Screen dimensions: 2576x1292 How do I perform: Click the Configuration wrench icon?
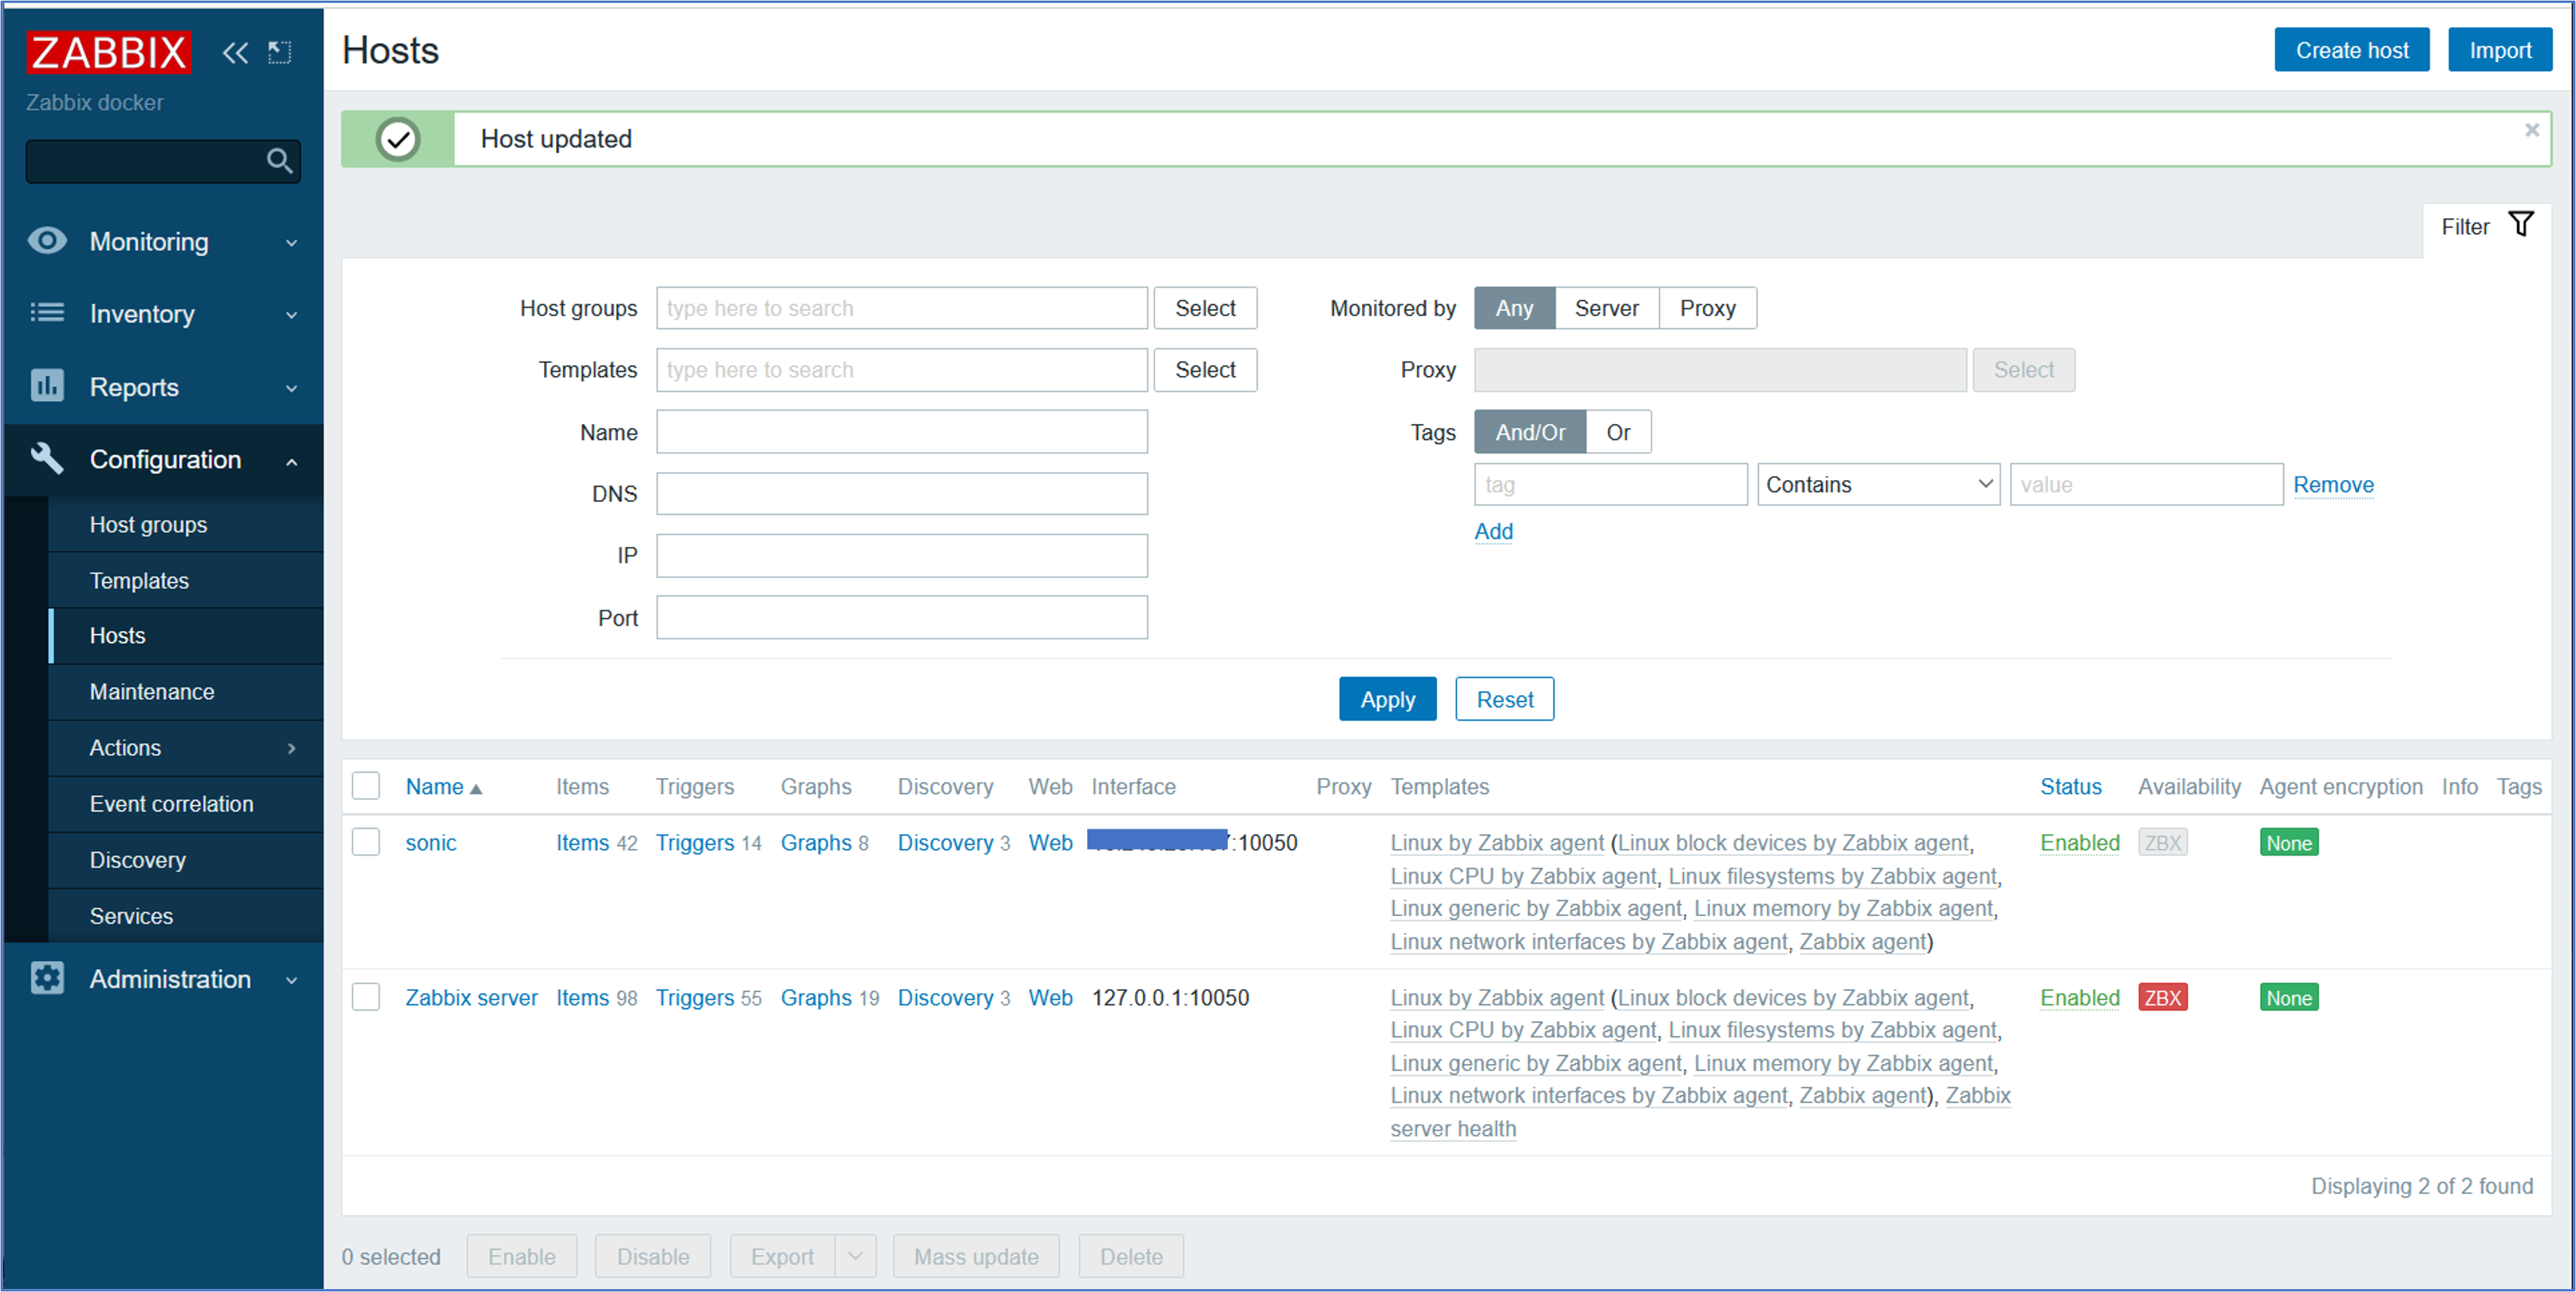point(47,459)
